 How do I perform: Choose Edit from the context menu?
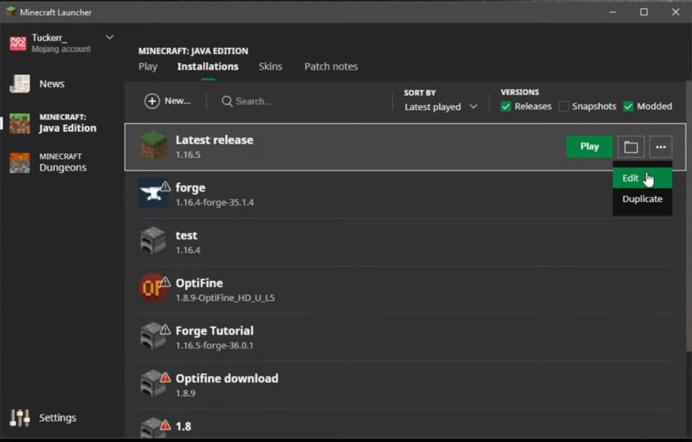(x=642, y=178)
